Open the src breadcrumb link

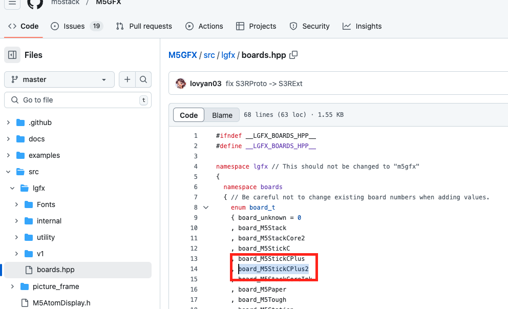click(x=209, y=55)
